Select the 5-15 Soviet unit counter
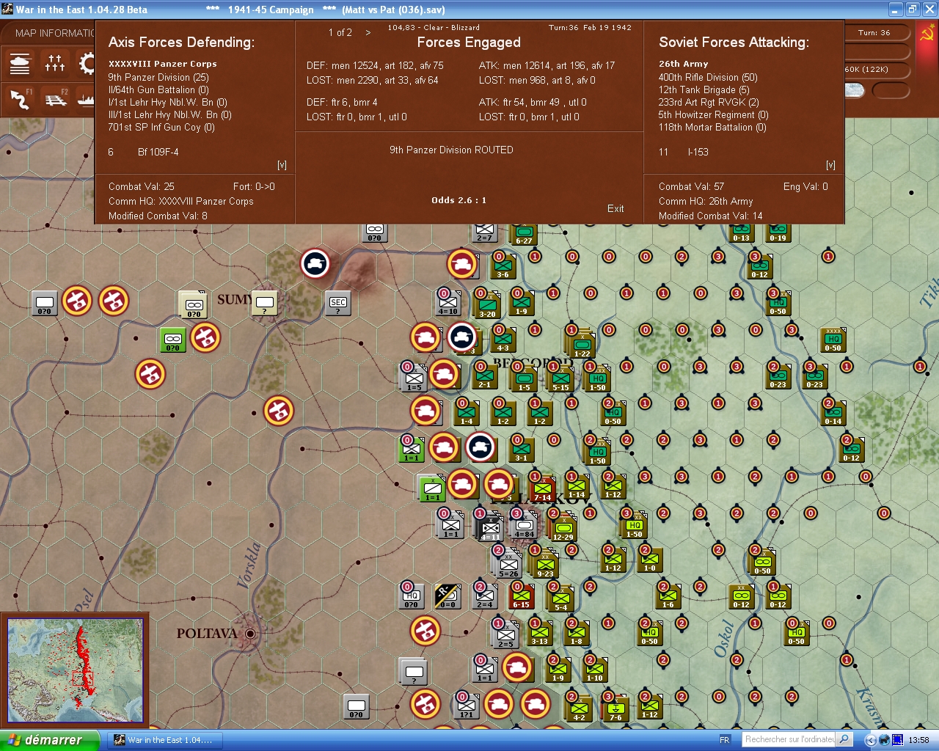 (560, 378)
